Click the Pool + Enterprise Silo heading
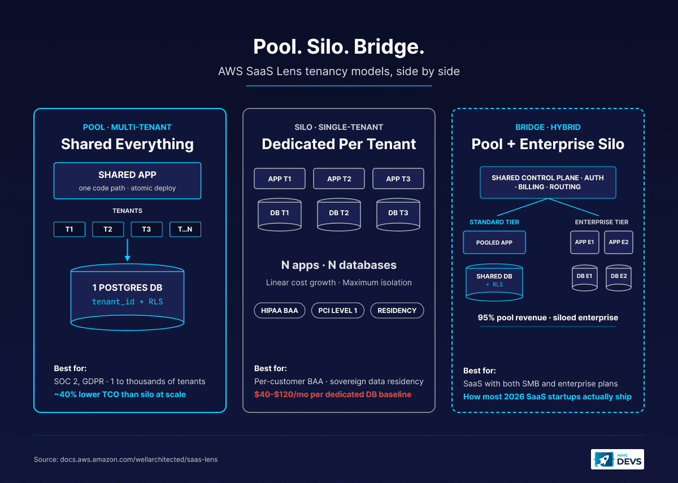 [x=548, y=144]
